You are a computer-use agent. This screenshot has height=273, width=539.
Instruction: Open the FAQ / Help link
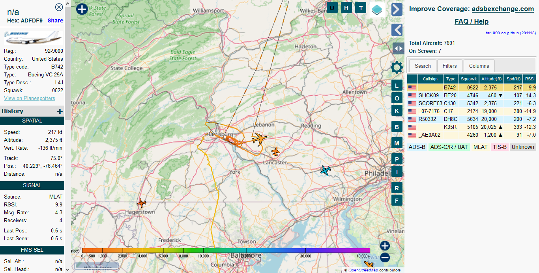coord(472,21)
